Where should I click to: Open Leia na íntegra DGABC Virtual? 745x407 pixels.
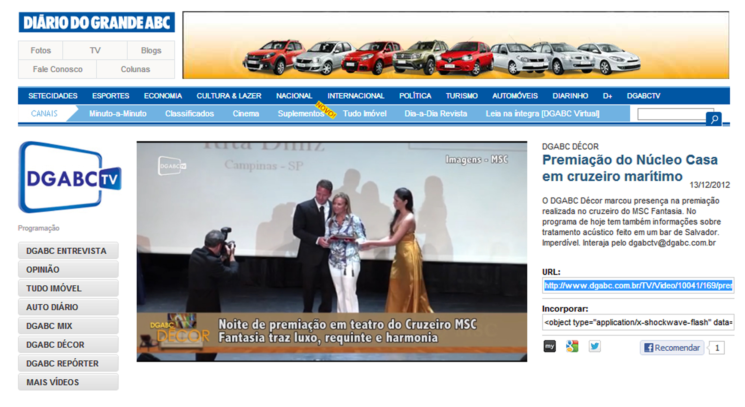[543, 114]
